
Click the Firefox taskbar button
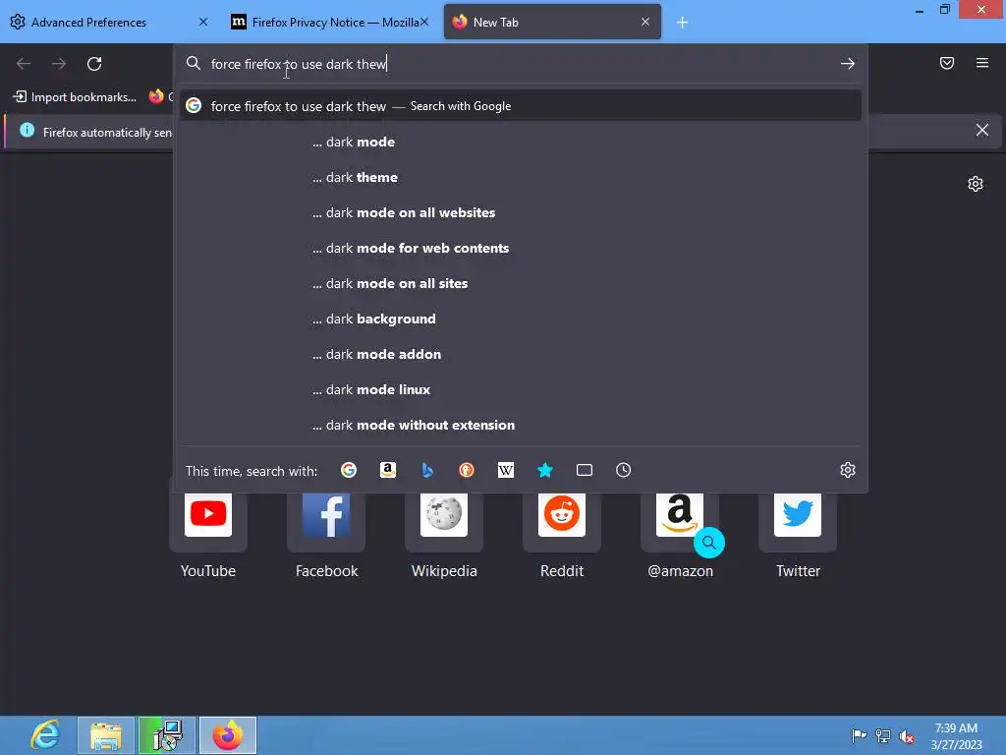[228, 735]
